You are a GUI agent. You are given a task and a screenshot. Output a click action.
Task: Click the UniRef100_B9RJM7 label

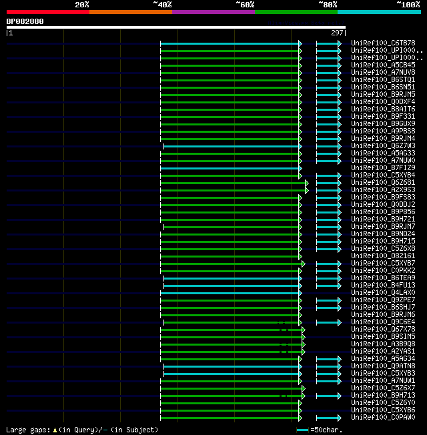pyautogui.click(x=383, y=226)
